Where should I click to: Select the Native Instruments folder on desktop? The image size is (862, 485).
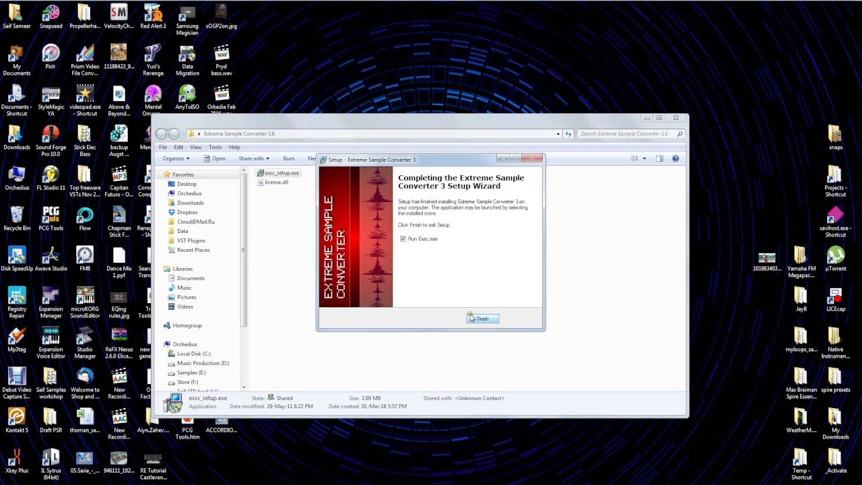pyautogui.click(x=835, y=344)
